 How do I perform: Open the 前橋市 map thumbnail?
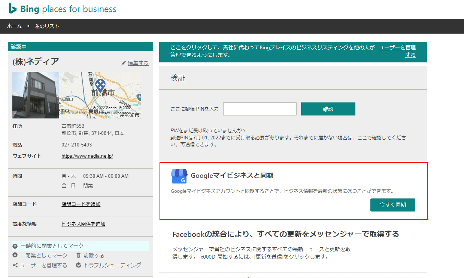pyautogui.click(x=100, y=95)
